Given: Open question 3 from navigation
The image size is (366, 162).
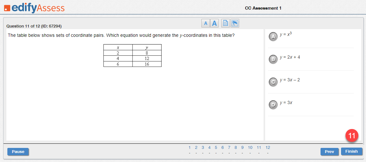Looking at the screenshot, I should 203,148.
